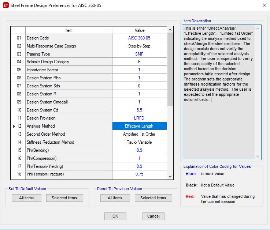
Task: Select the Design Provision value LRFD
Action: point(139,118)
